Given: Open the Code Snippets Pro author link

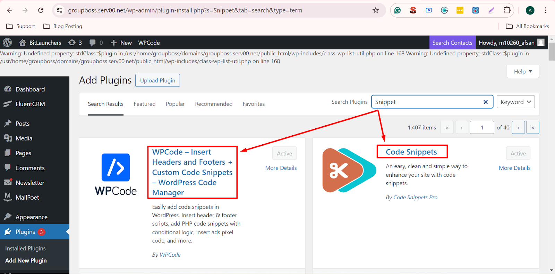Looking at the screenshot, I should (x=415, y=197).
